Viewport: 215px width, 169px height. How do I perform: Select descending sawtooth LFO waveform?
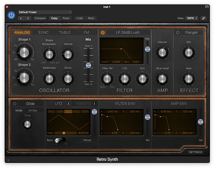[x=51, y=111]
